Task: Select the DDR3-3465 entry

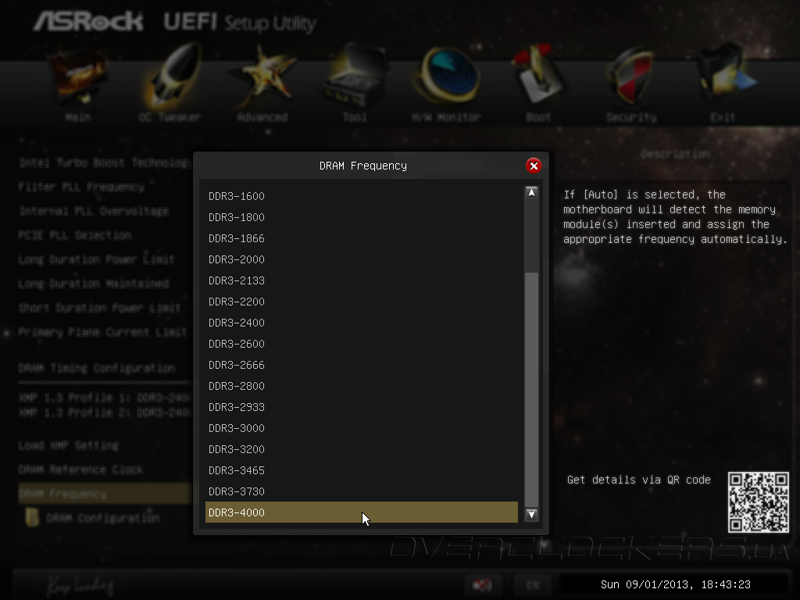Action: (x=361, y=470)
